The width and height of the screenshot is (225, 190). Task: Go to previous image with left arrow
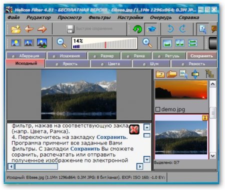pyautogui.click(x=29, y=29)
